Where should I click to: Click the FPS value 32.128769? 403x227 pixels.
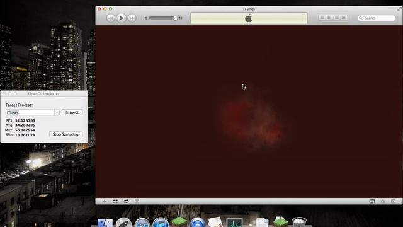25,120
